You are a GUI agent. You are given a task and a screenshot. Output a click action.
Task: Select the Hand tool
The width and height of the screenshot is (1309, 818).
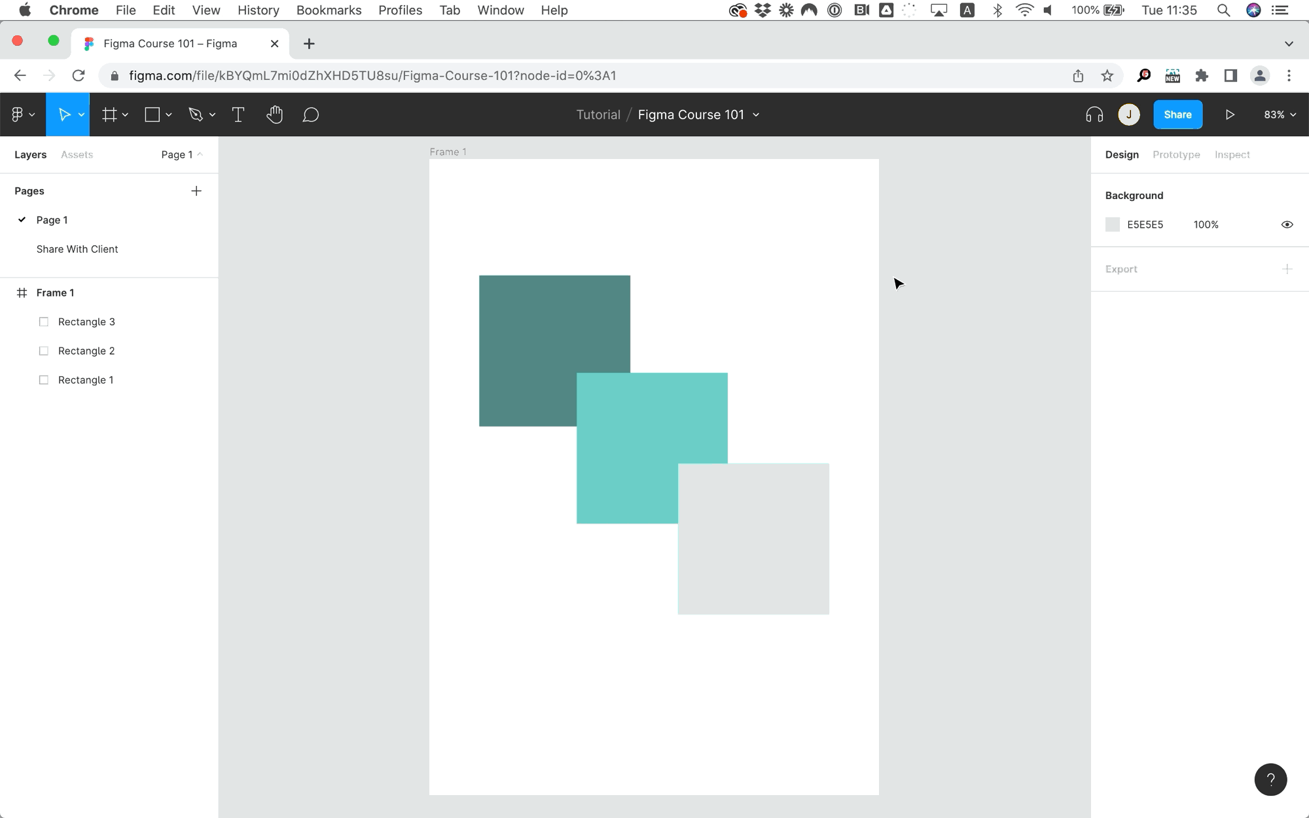click(x=274, y=115)
